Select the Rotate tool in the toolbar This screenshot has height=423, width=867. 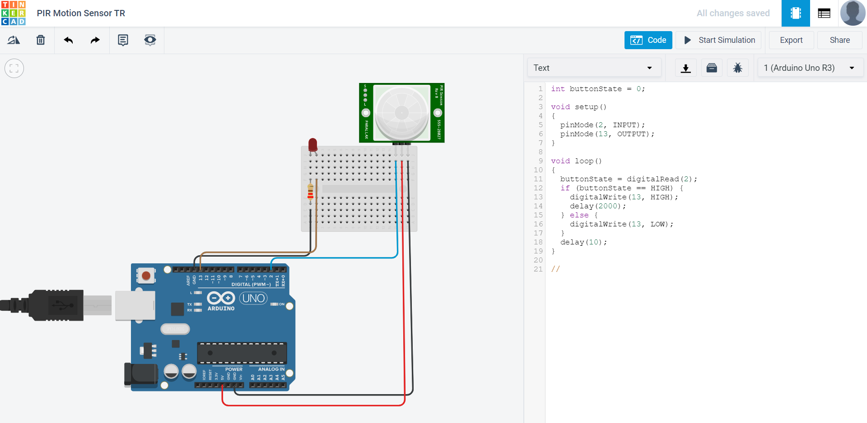pos(13,40)
